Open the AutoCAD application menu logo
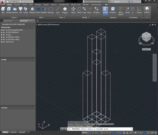The image size is (158, 135). [2, 2]
